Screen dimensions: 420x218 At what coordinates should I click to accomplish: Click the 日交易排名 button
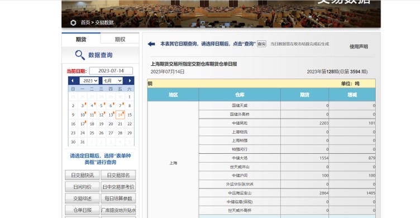pos(118,175)
